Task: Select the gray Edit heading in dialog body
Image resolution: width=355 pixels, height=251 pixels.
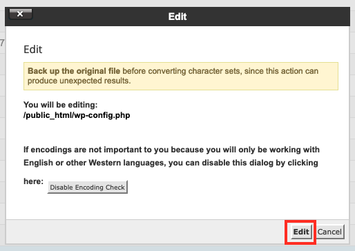Action: tap(32, 50)
